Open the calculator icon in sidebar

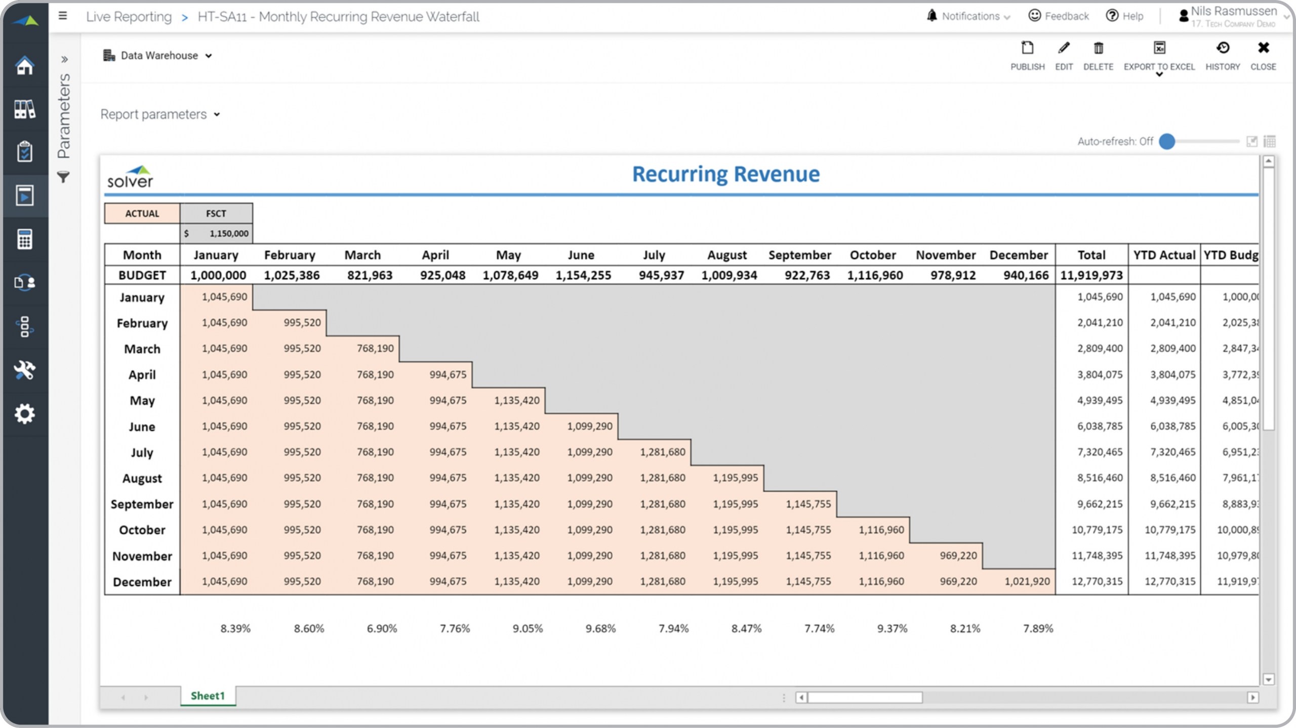coord(24,239)
